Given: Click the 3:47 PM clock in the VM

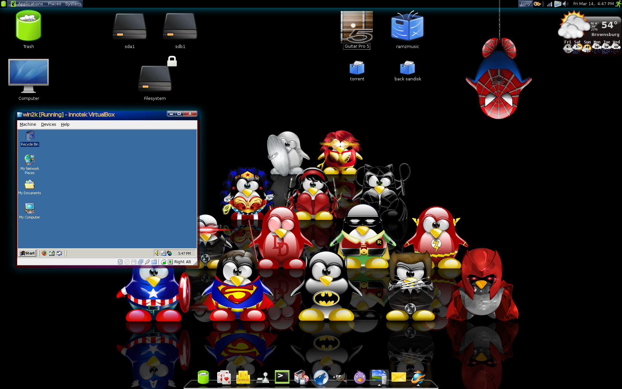Looking at the screenshot, I should click(x=184, y=253).
